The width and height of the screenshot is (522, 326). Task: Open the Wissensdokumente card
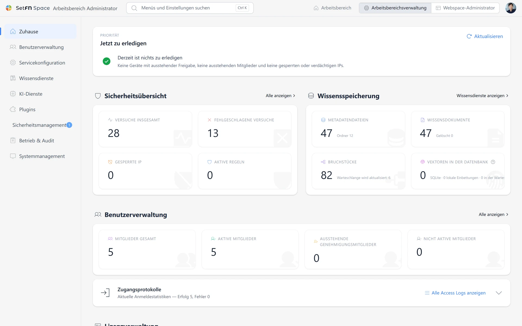(x=458, y=129)
